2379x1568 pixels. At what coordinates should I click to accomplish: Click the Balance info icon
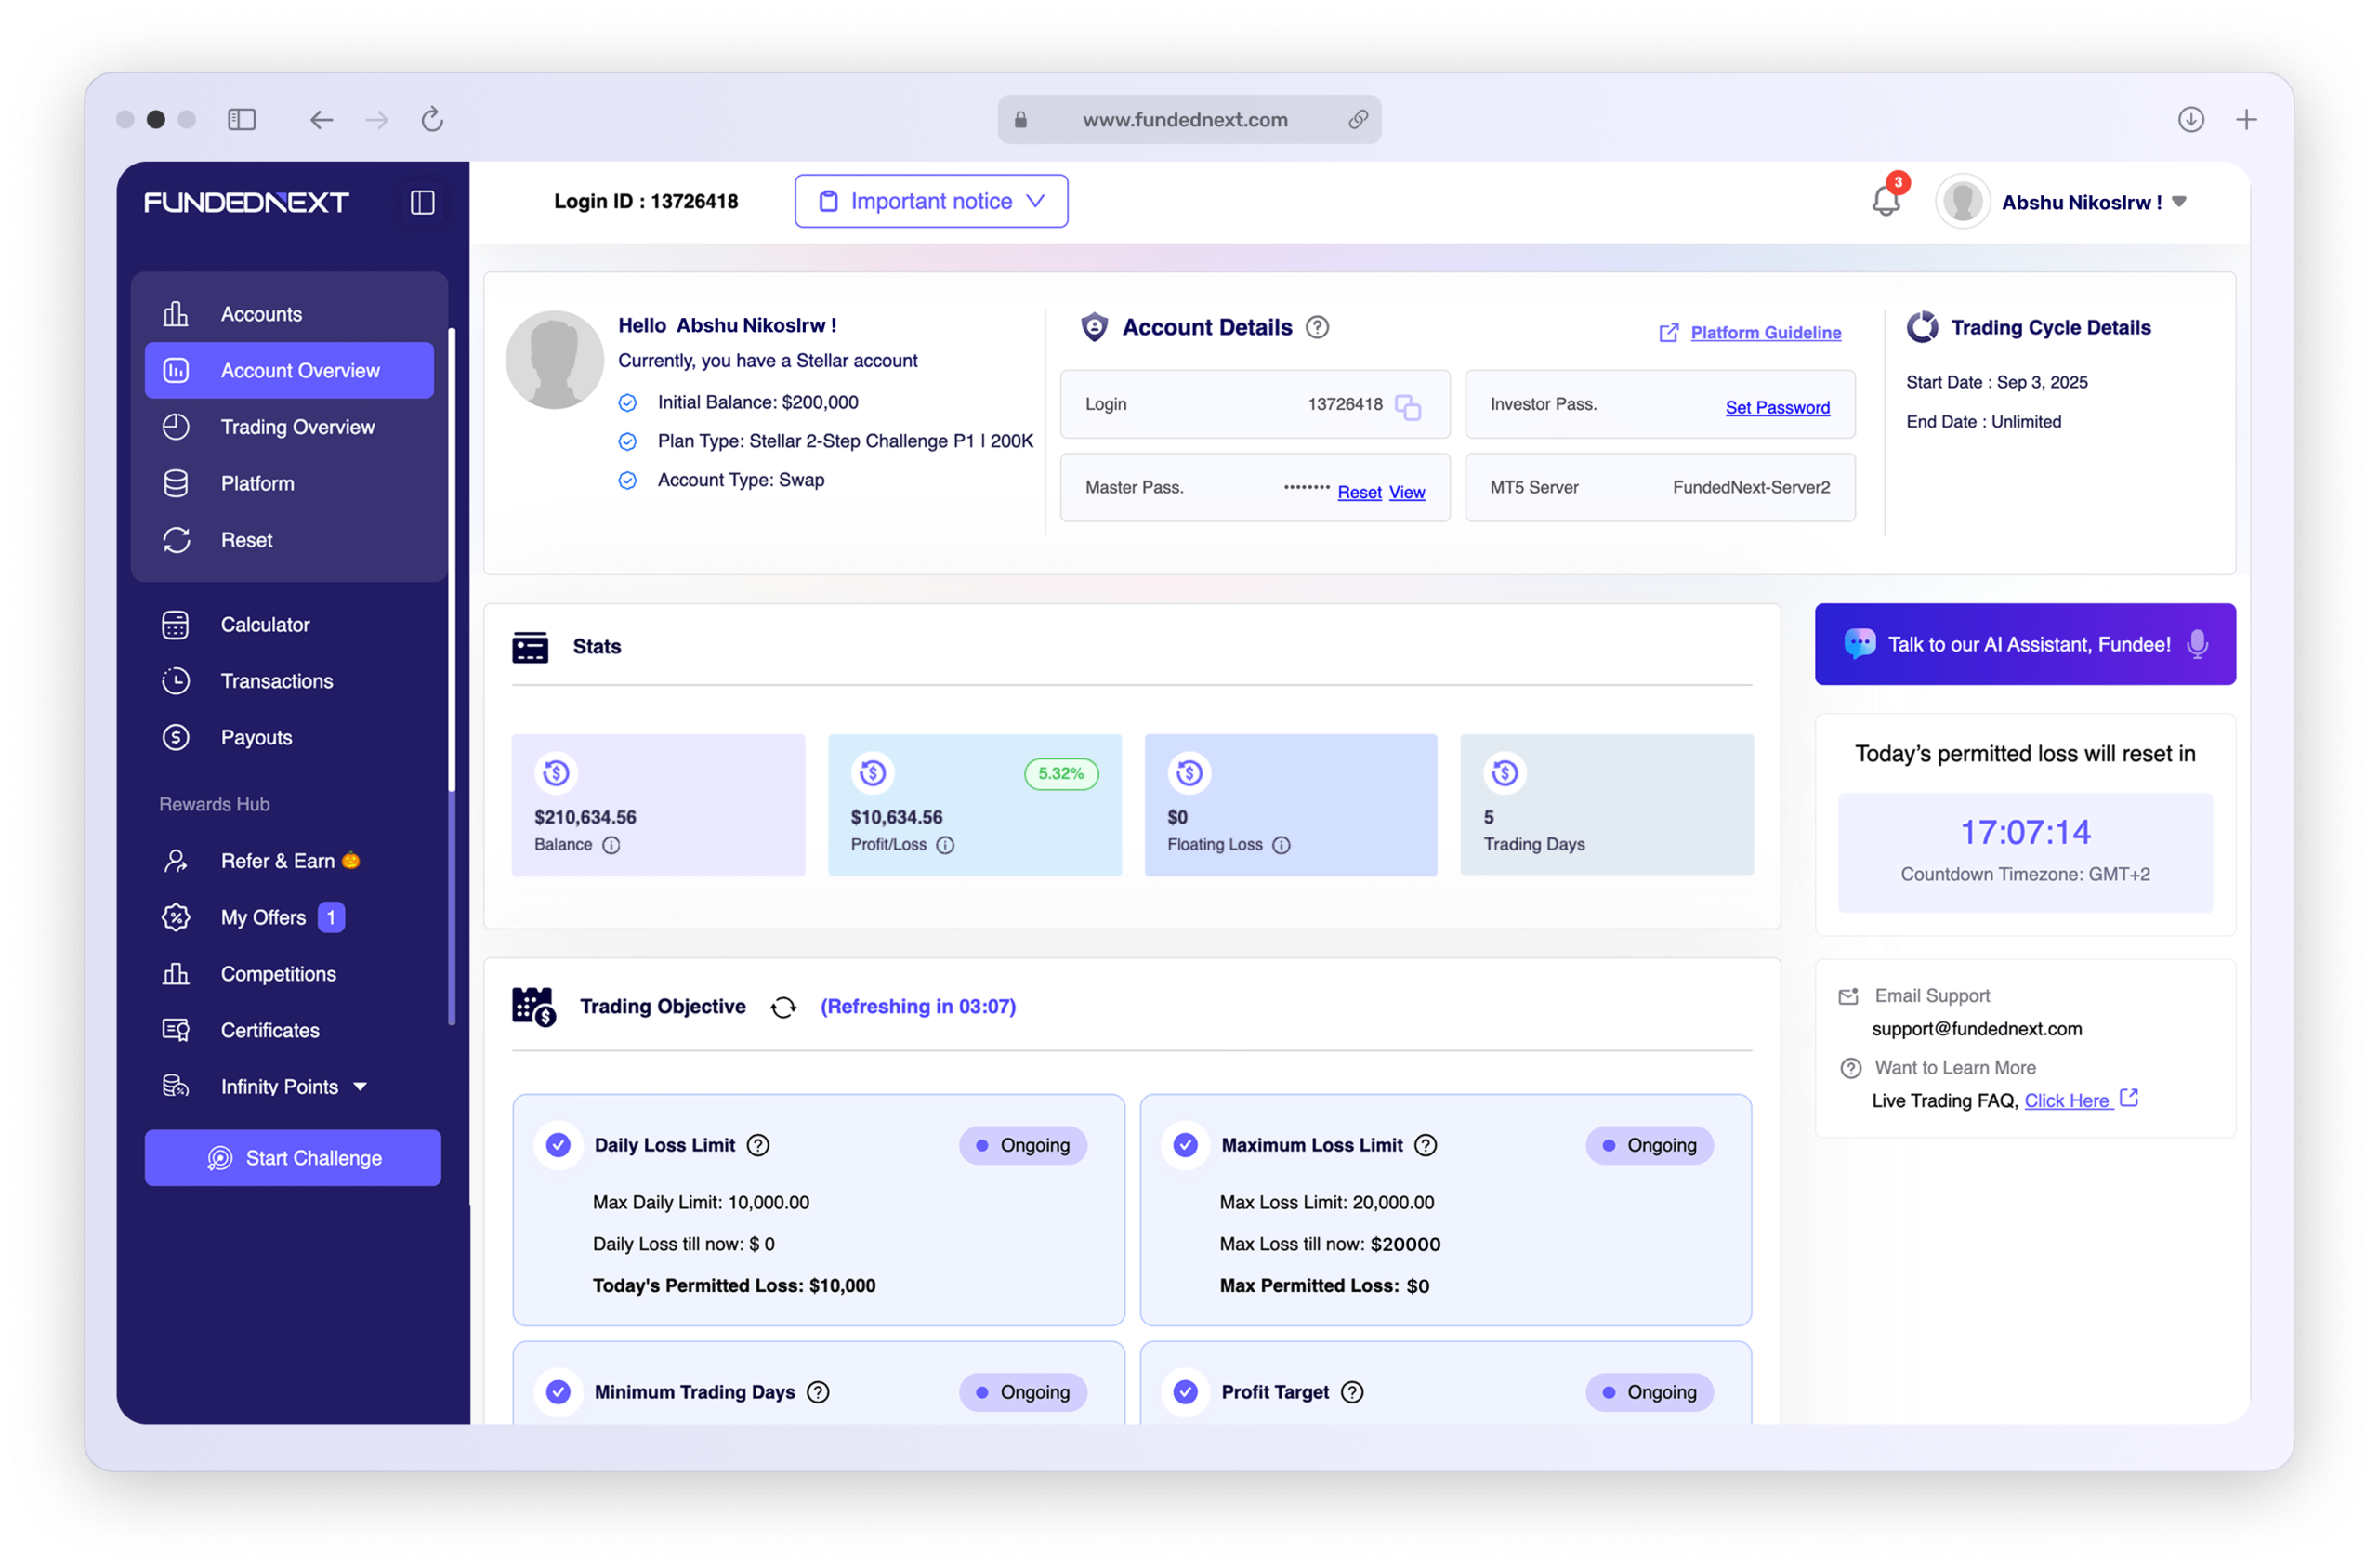[611, 845]
